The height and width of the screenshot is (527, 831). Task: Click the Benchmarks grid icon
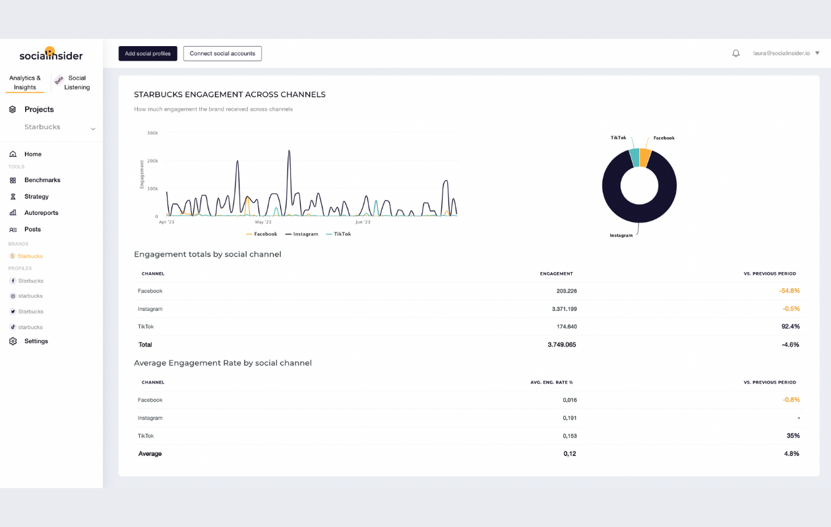click(x=13, y=180)
